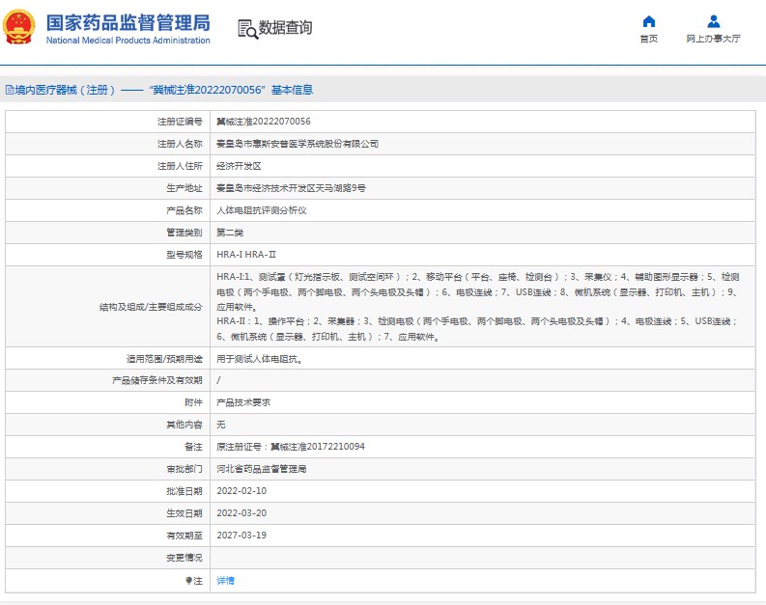Click management class 第二类 value
This screenshot has height=605, width=766.
[230, 233]
